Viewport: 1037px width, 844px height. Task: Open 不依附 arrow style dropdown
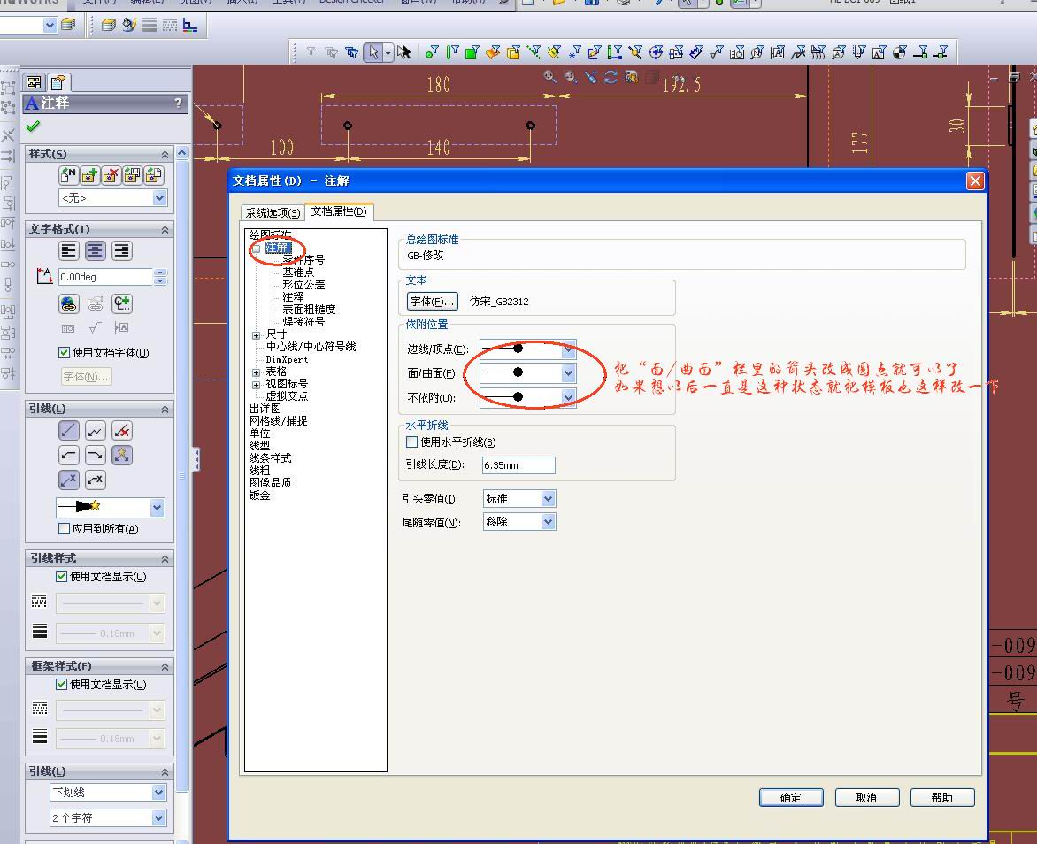[x=569, y=397]
